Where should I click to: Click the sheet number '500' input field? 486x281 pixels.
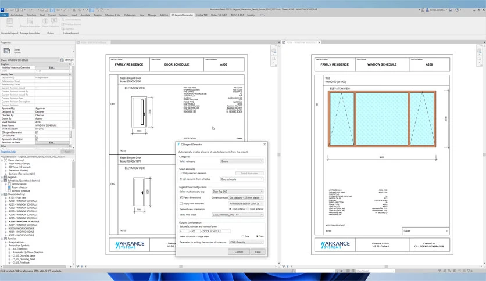click(x=195, y=232)
